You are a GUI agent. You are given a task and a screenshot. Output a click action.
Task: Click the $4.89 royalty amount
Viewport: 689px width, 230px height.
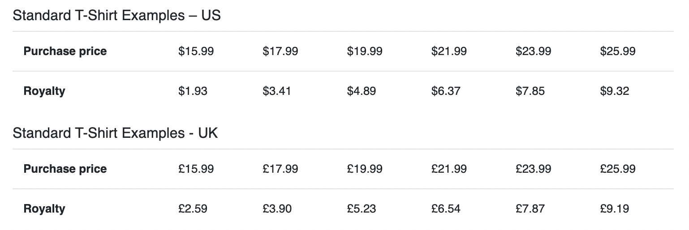[362, 91]
